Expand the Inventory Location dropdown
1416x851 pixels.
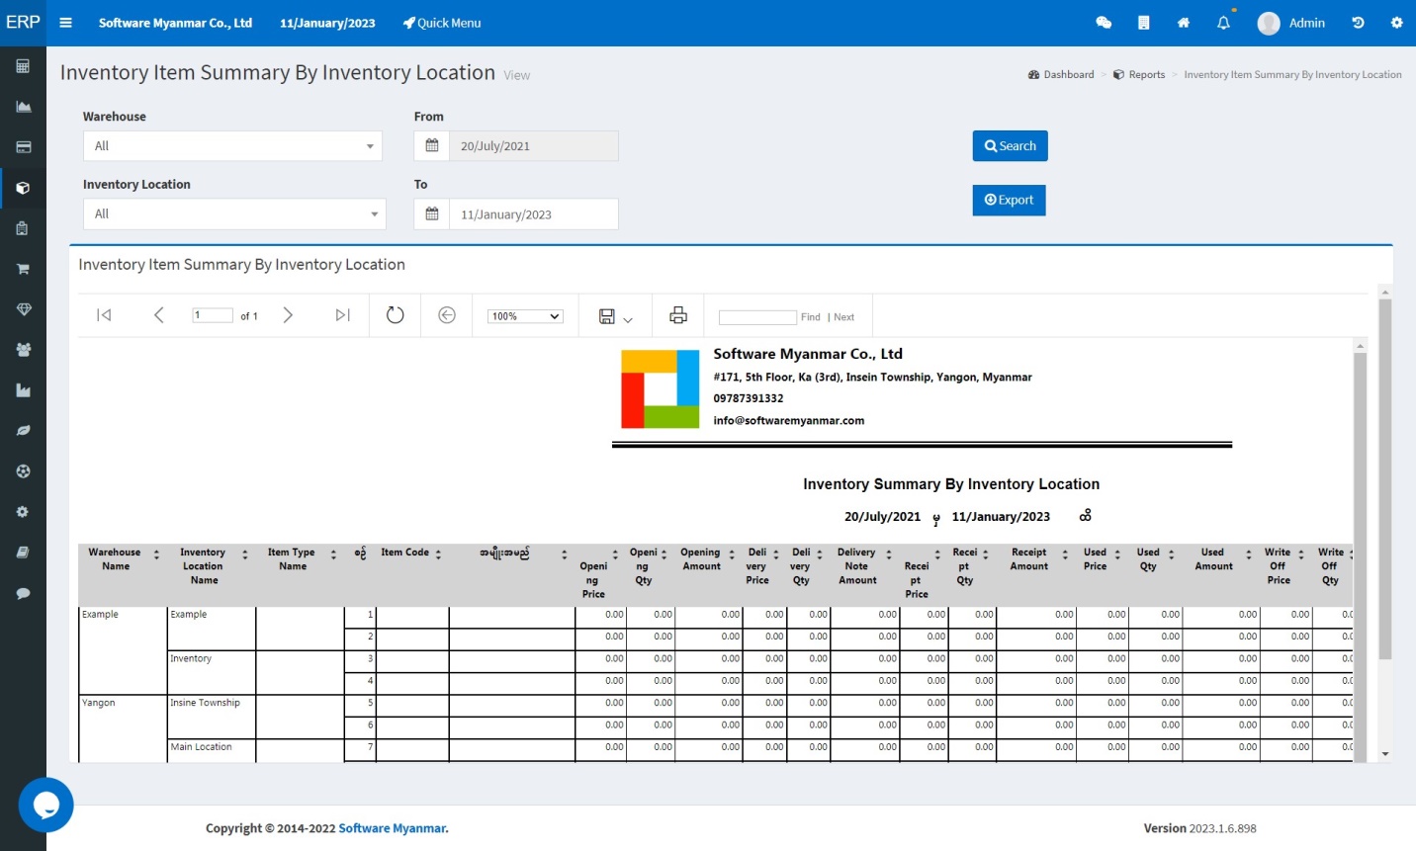tap(234, 213)
